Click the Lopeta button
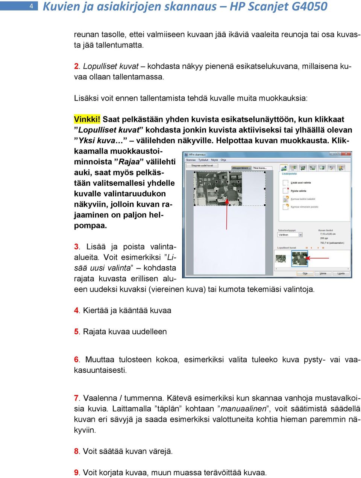The width and height of the screenshot is (361, 478). pos(341,273)
